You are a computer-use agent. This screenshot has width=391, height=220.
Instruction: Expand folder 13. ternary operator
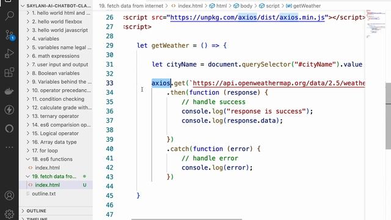click(27, 116)
